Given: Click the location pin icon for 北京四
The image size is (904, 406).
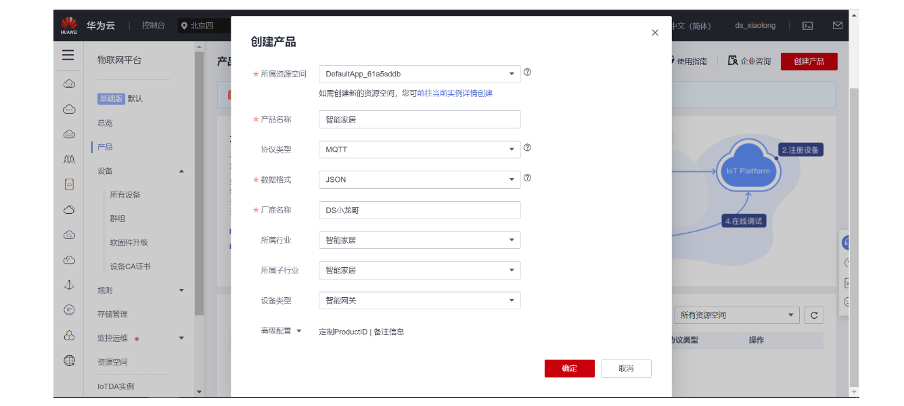Looking at the screenshot, I should [183, 26].
